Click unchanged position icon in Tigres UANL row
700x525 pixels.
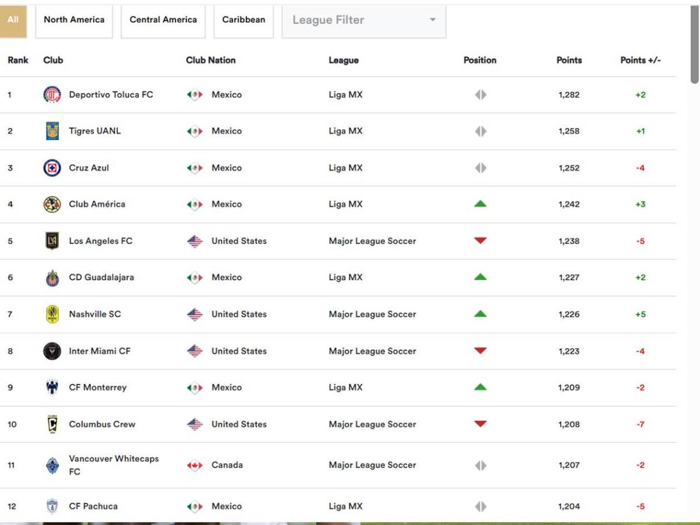click(x=480, y=131)
